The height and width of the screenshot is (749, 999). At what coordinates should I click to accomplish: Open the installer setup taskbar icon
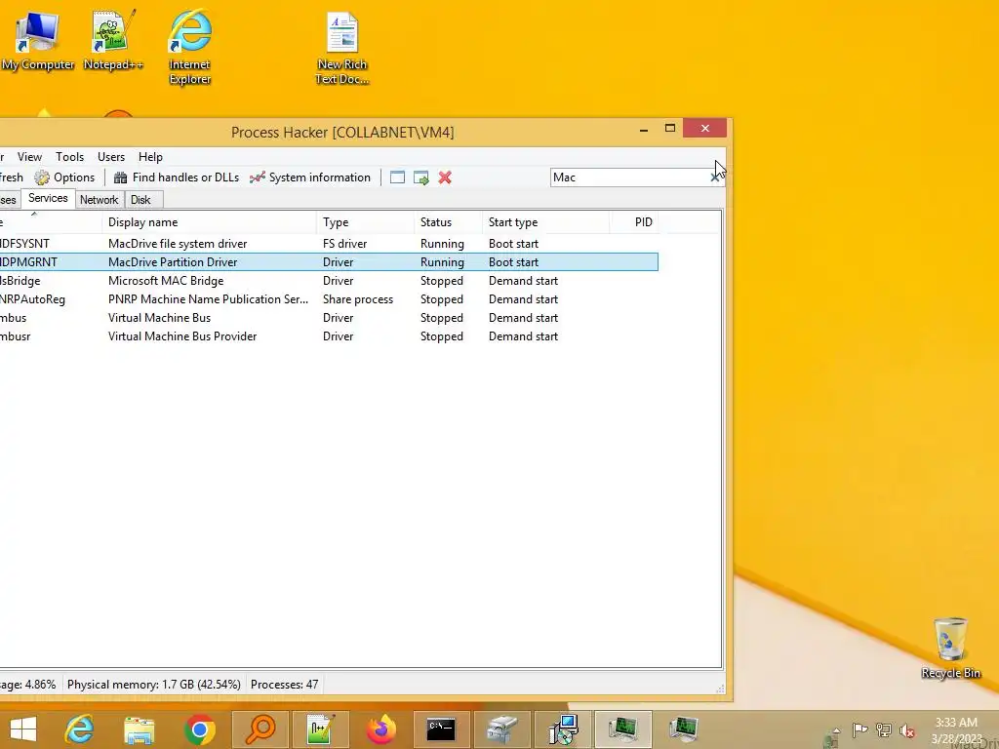(562, 729)
